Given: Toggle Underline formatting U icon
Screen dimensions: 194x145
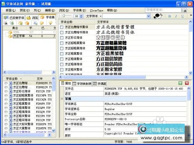Looking at the screenshot, I should point(182,16).
